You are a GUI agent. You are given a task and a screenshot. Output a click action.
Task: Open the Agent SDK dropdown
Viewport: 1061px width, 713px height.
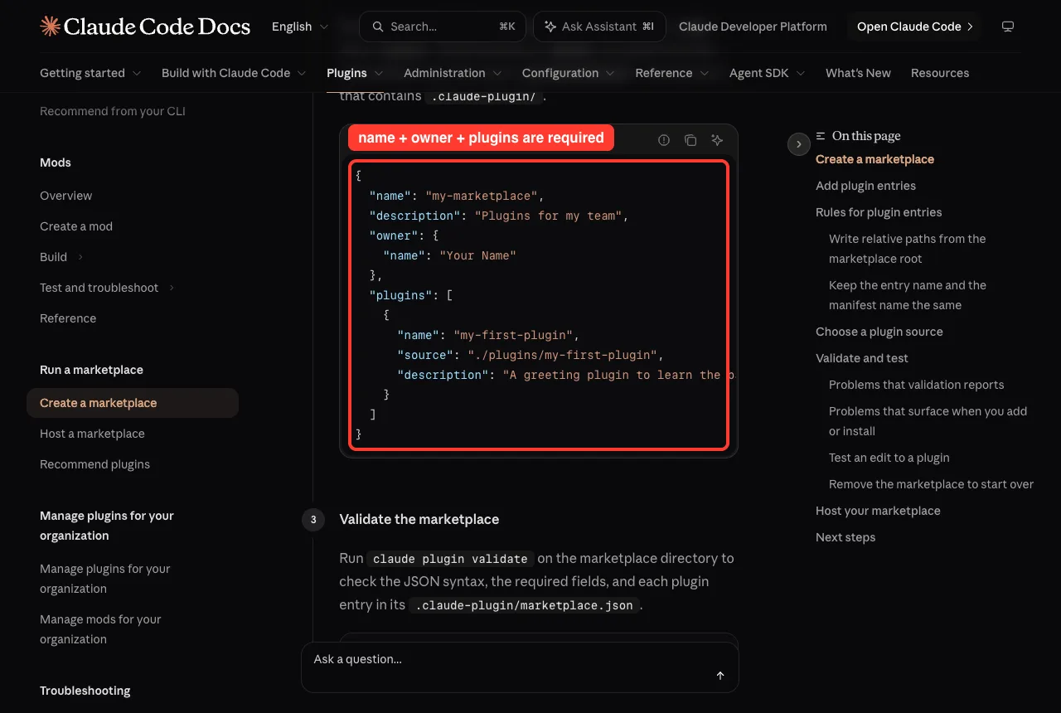point(768,73)
